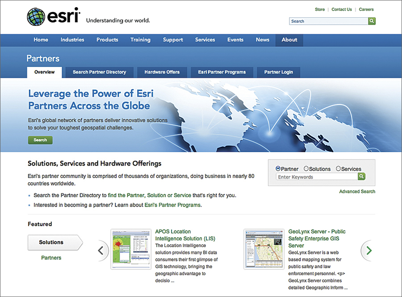Switch to the Partner Login tab

[x=278, y=72]
